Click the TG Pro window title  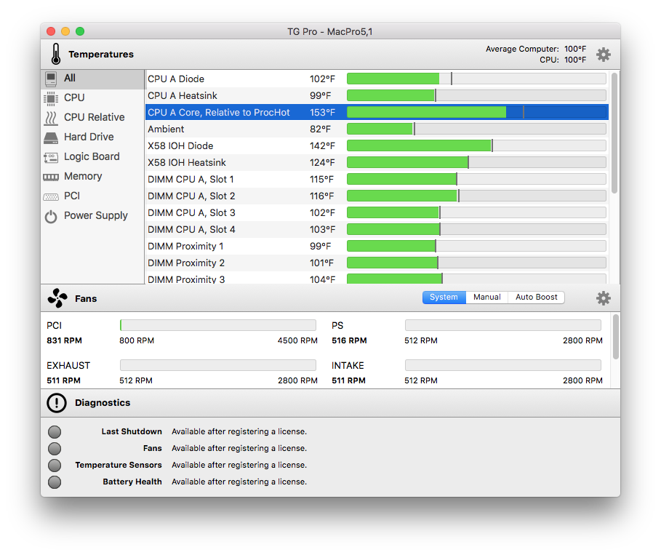coord(330,31)
